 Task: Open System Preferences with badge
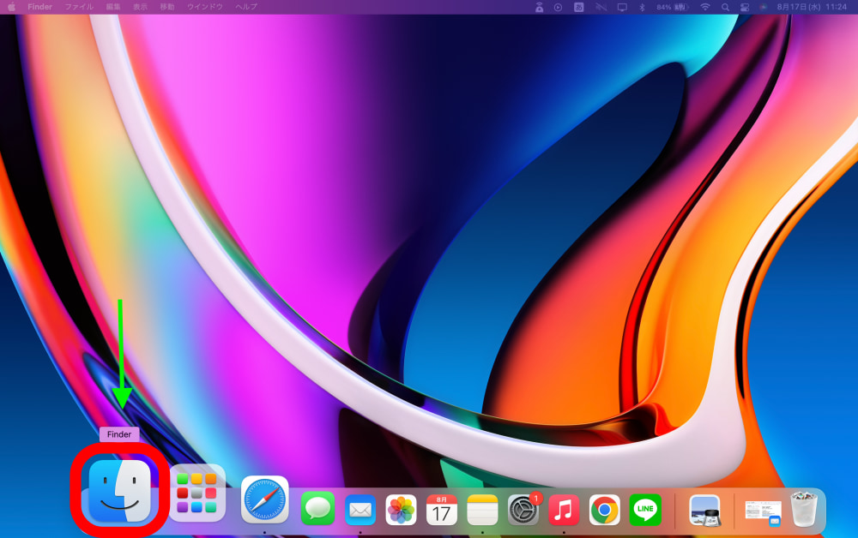tap(523, 510)
